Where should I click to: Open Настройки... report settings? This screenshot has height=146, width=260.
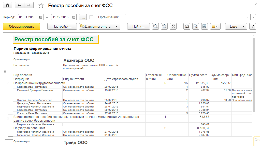point(62,26)
